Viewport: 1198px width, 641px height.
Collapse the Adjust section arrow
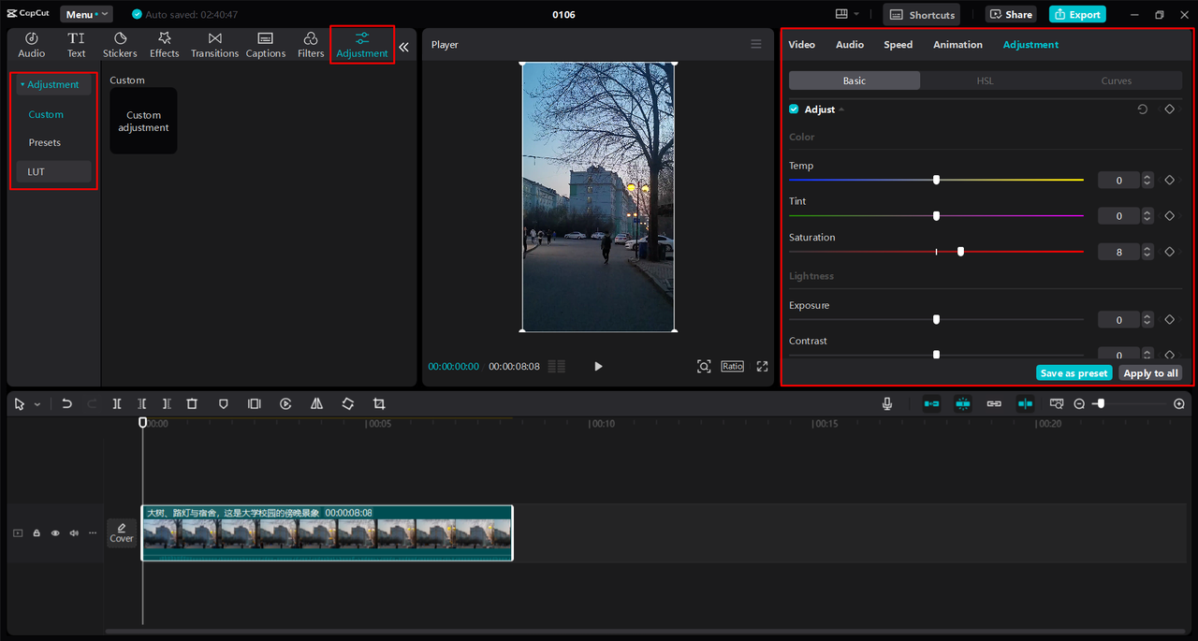[840, 109]
